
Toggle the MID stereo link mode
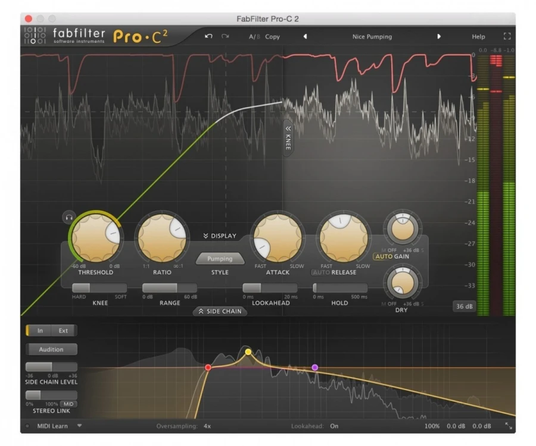click(x=68, y=404)
